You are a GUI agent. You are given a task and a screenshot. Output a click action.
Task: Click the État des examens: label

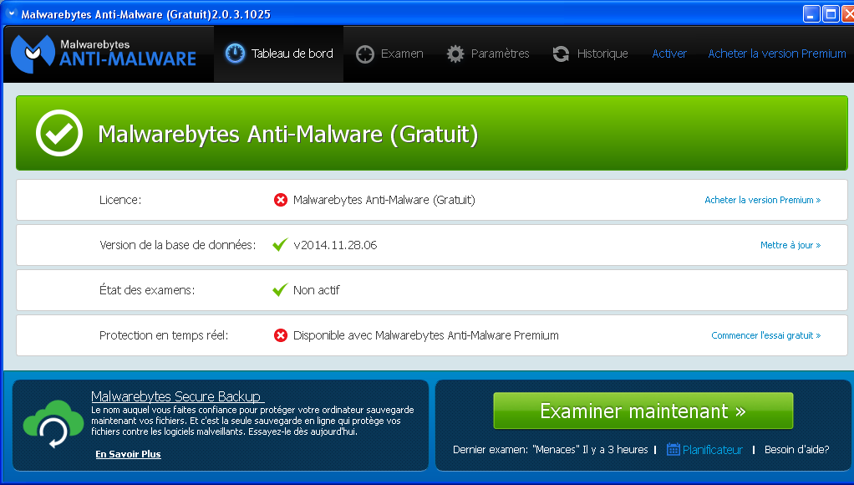(147, 290)
